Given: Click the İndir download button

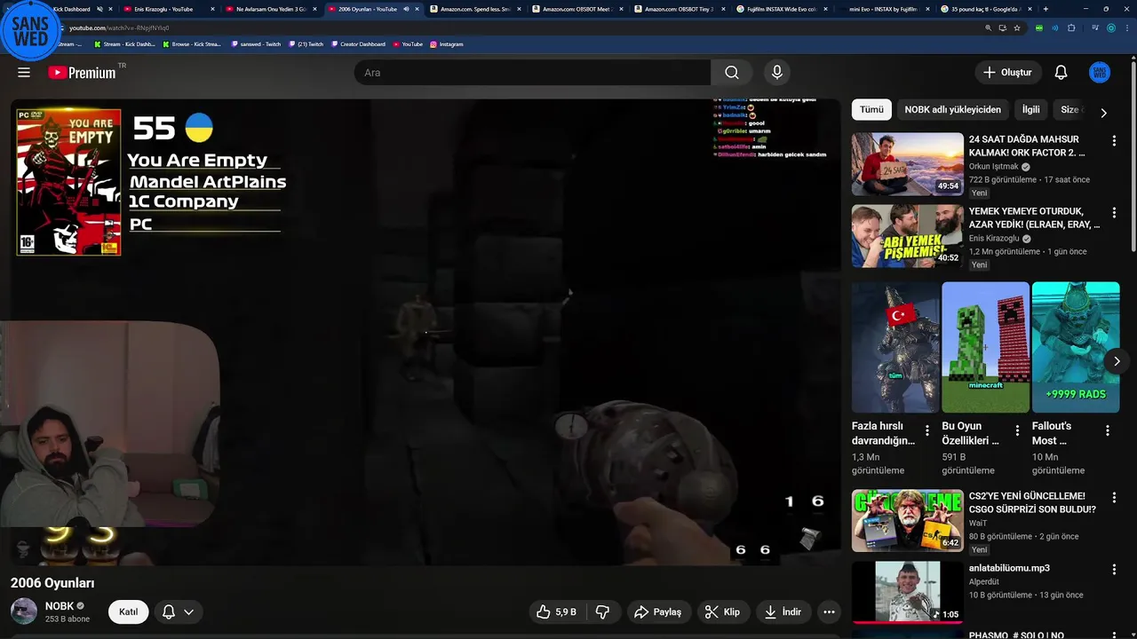Looking at the screenshot, I should click(x=783, y=611).
